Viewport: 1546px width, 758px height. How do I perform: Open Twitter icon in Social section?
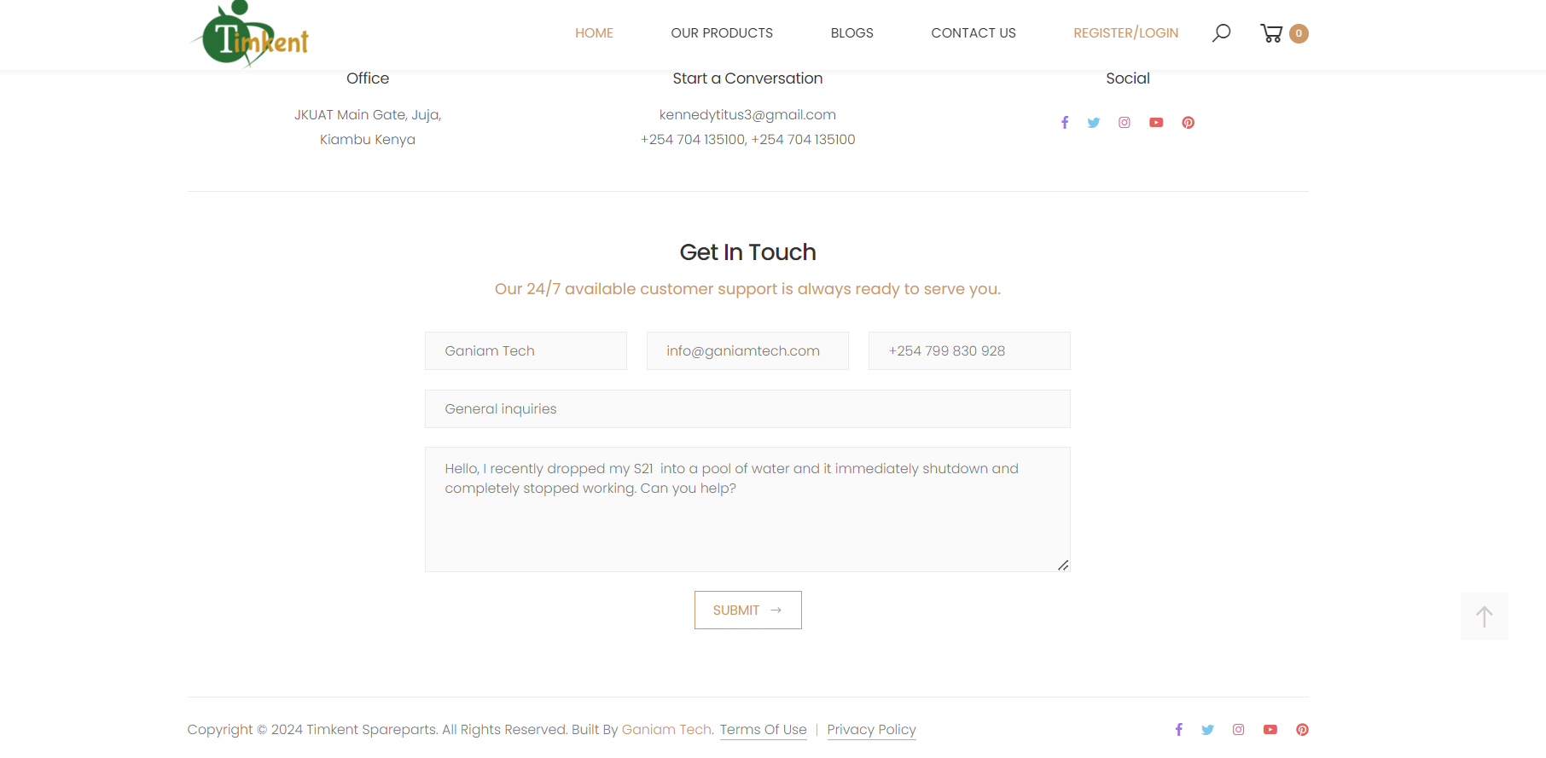1094,123
